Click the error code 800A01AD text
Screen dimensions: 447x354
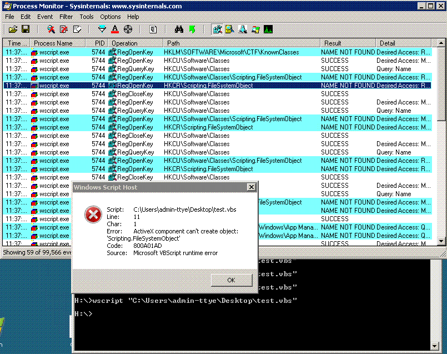click(148, 246)
